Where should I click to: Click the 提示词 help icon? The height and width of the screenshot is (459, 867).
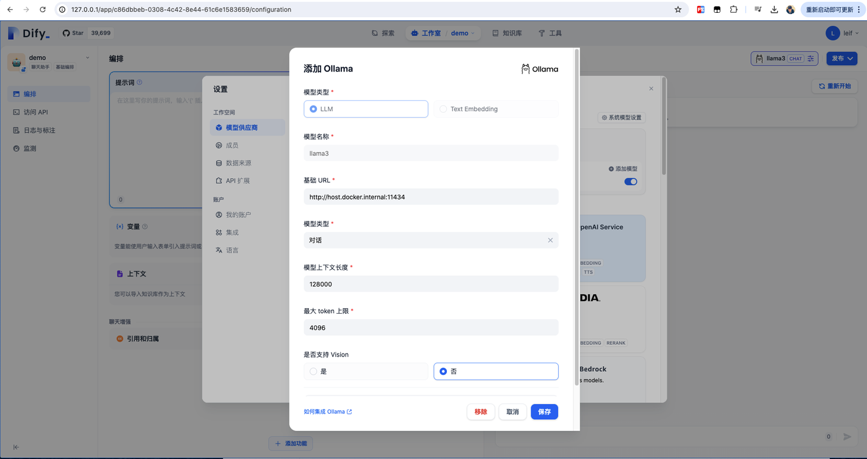coord(139,82)
